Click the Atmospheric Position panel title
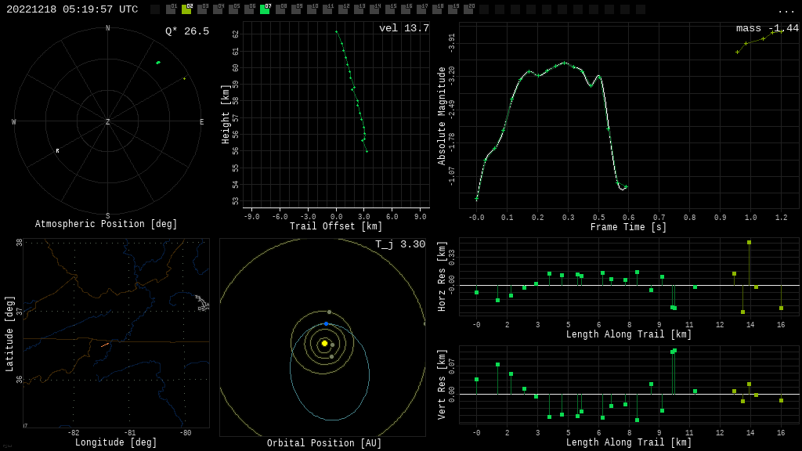The width and height of the screenshot is (802, 451). click(x=107, y=225)
